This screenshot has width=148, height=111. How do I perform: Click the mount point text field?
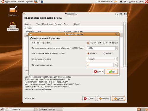[100, 65]
